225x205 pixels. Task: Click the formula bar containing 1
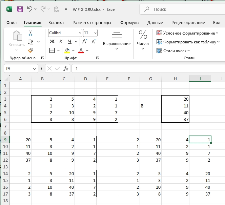148,68
